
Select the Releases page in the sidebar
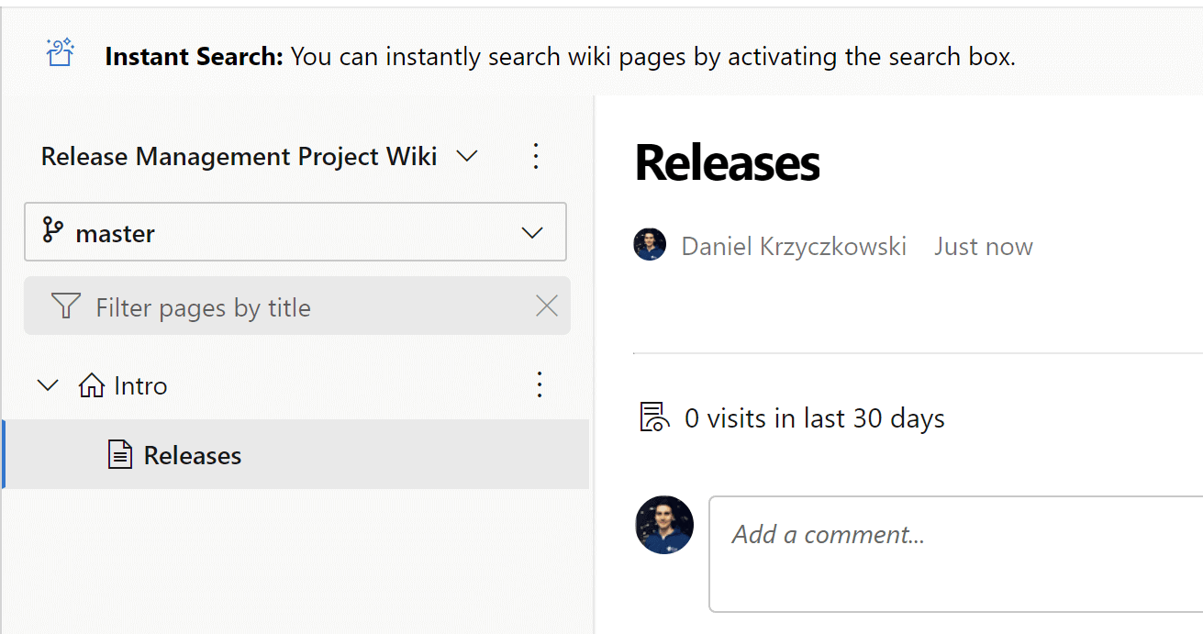click(x=193, y=455)
